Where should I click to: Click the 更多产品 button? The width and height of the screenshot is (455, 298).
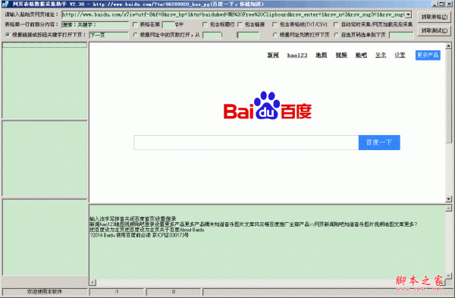428,55
